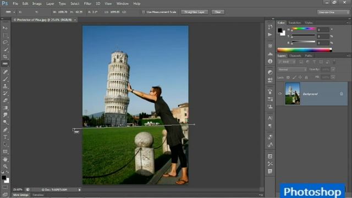
Task: Click the Background layer thumbnail
Action: [x=293, y=94]
